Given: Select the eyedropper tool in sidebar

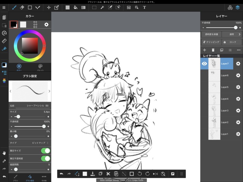Looking at the screenshot, I should click(x=4, y=161).
